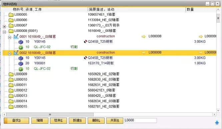
Task: Click the search field containing L0000
Action: tap(141, 120)
